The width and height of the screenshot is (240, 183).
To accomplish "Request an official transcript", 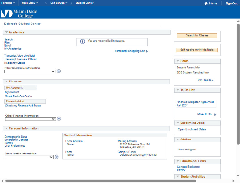I will click(x=20, y=59).
